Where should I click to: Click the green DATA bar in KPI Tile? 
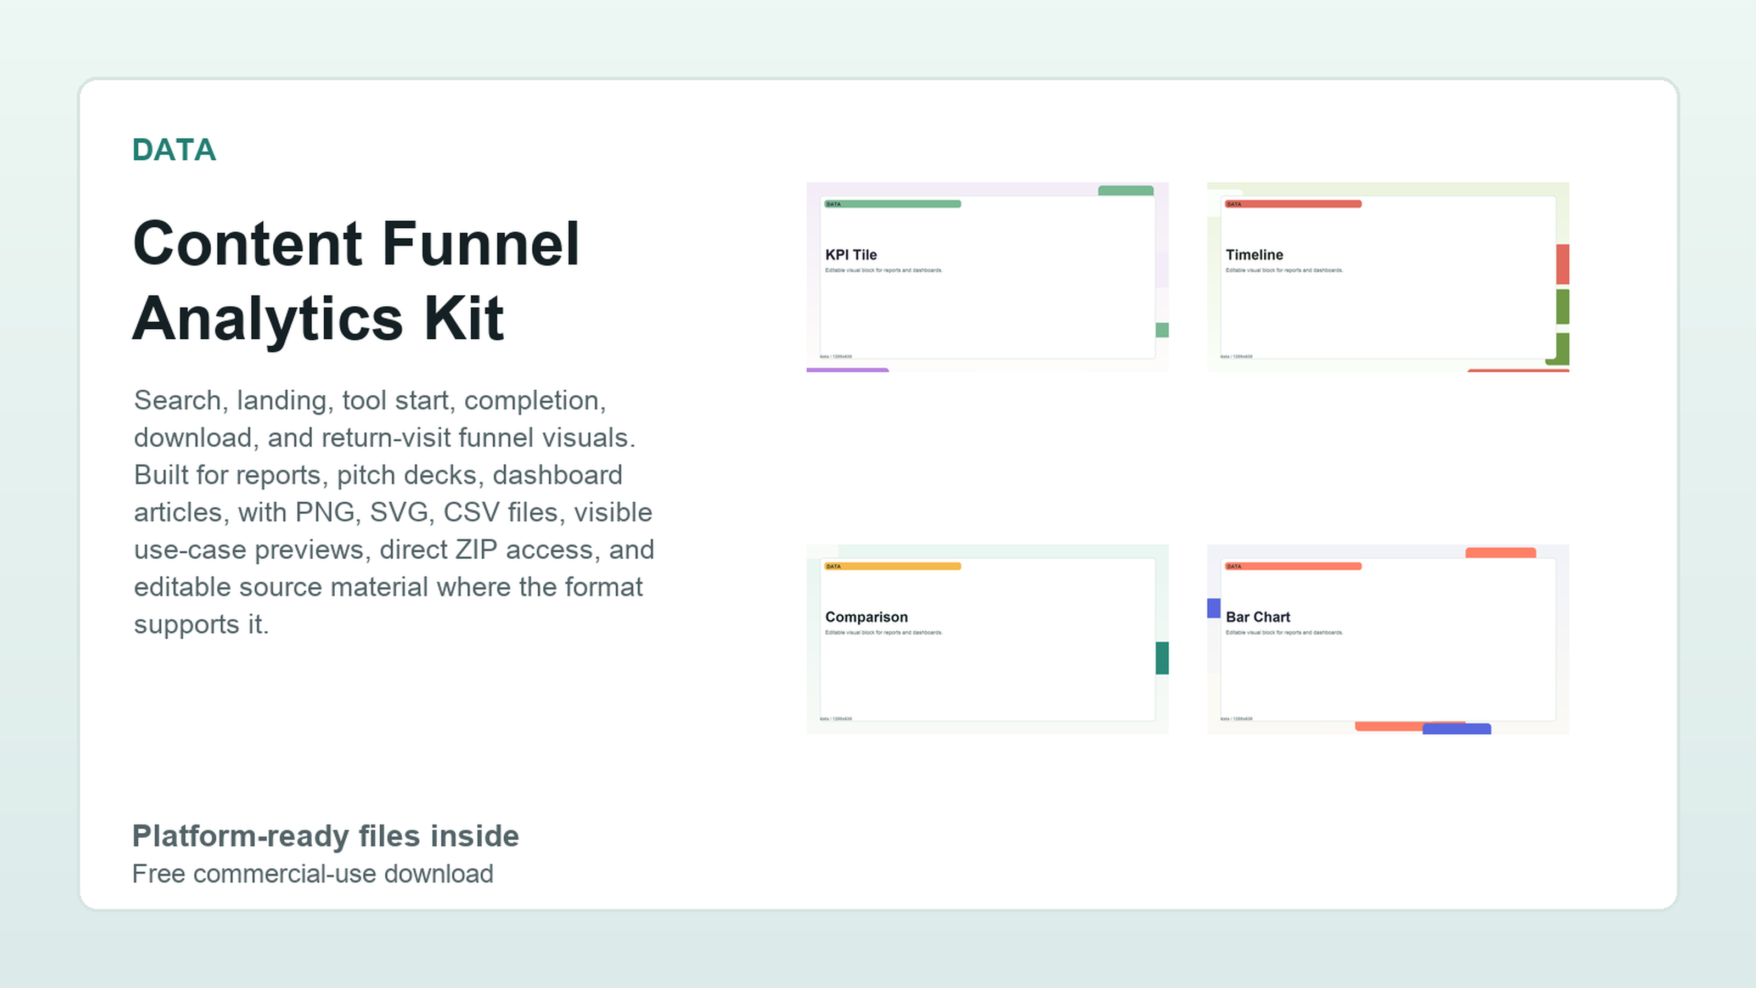(892, 204)
